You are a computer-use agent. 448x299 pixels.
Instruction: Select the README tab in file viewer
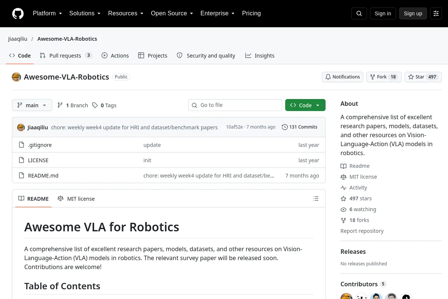34,199
